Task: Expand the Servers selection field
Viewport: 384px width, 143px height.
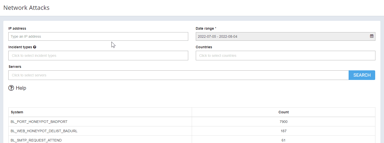Action: (178, 75)
